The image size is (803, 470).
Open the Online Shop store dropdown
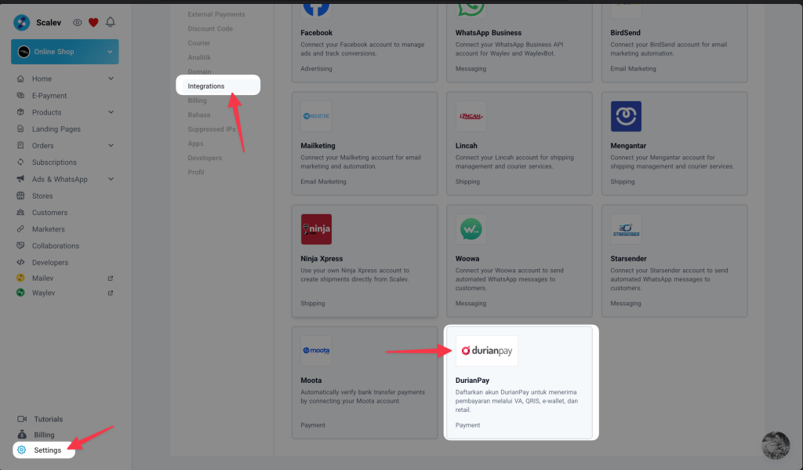(x=65, y=52)
